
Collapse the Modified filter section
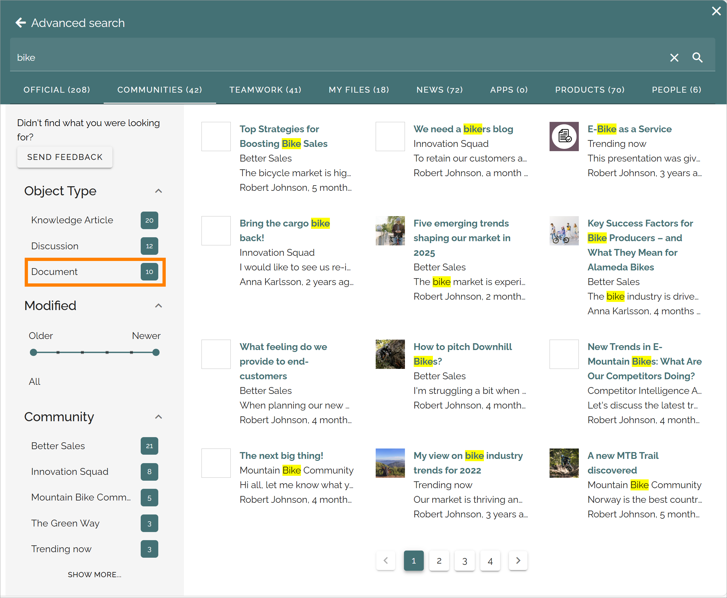pyautogui.click(x=158, y=305)
